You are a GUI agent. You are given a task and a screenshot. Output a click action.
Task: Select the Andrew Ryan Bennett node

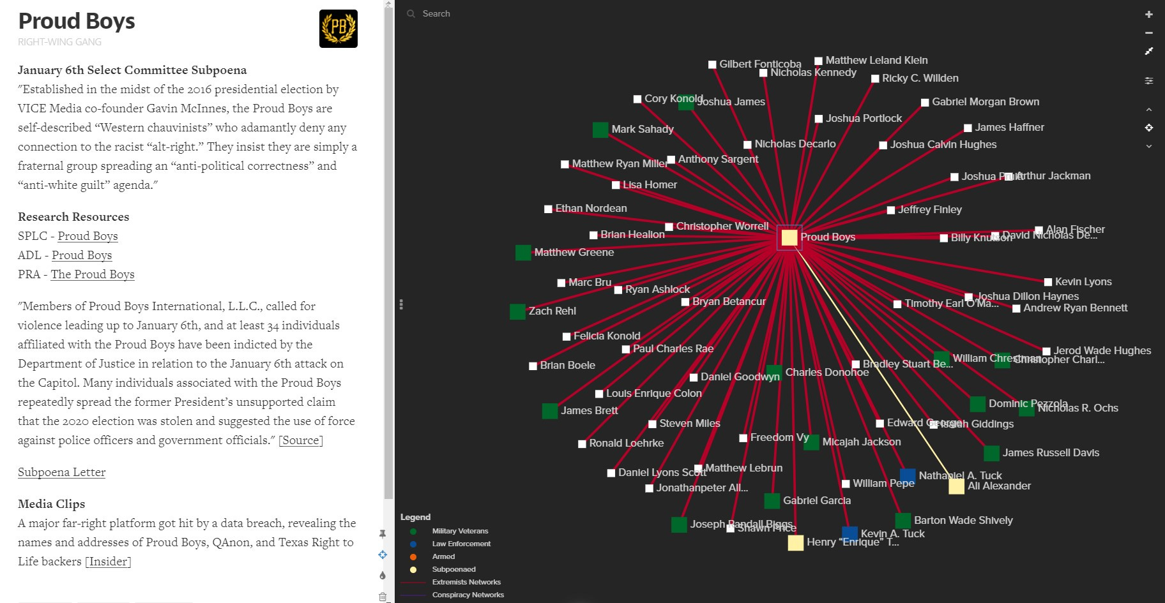coord(1016,308)
